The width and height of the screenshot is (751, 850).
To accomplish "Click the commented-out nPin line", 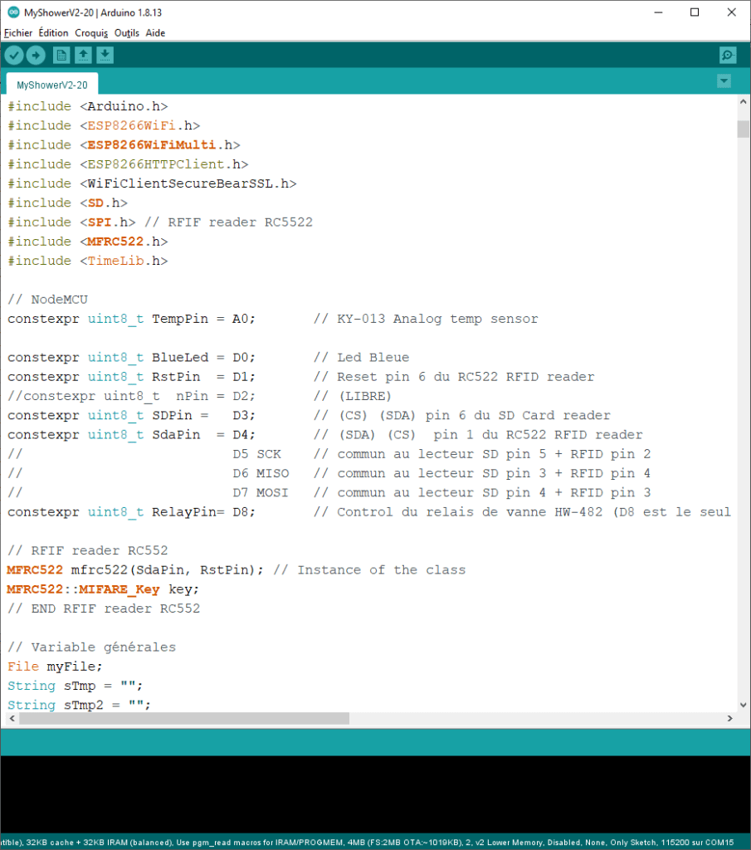I will coord(132,396).
